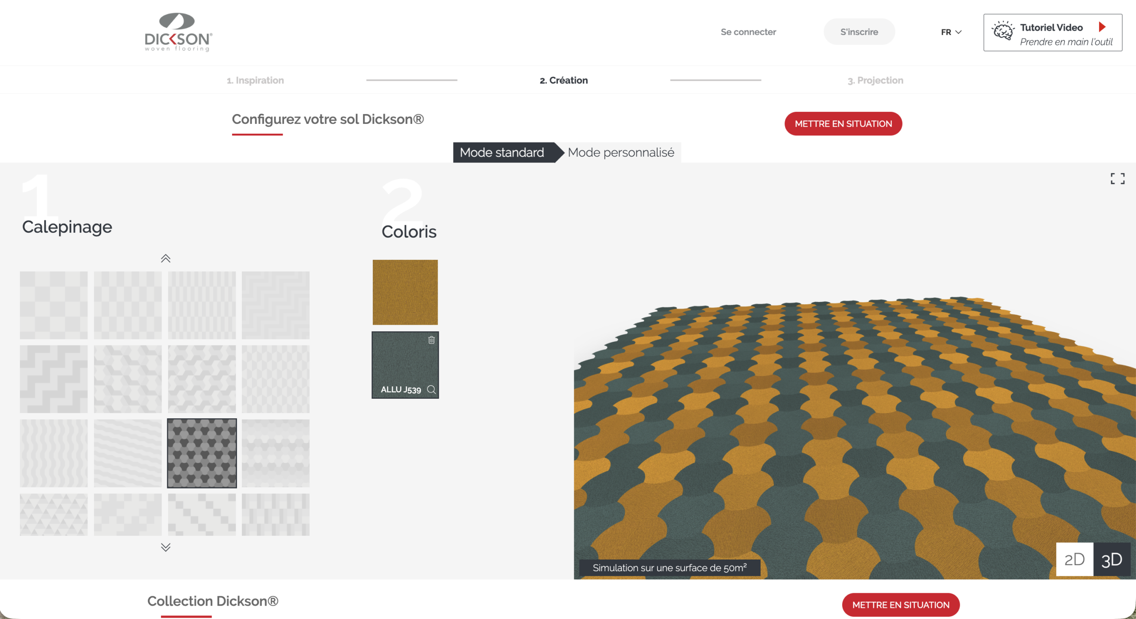1136x619 pixels.
Task: Click the S'inscrire button
Action: point(859,32)
